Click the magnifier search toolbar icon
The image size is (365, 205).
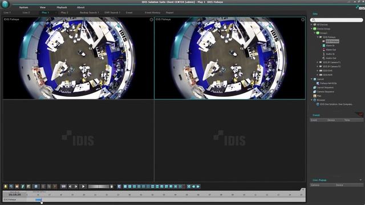point(11,186)
